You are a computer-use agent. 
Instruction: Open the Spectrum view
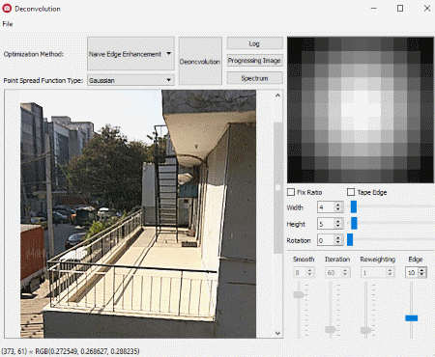coord(254,78)
